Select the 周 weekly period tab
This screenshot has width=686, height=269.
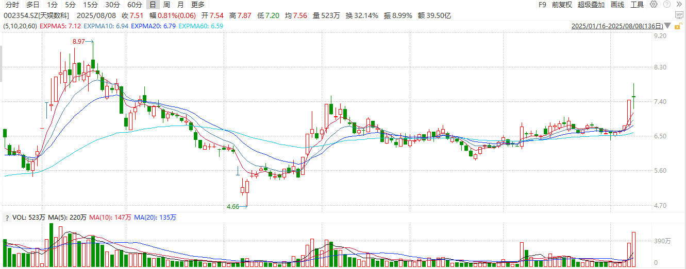(166, 5)
